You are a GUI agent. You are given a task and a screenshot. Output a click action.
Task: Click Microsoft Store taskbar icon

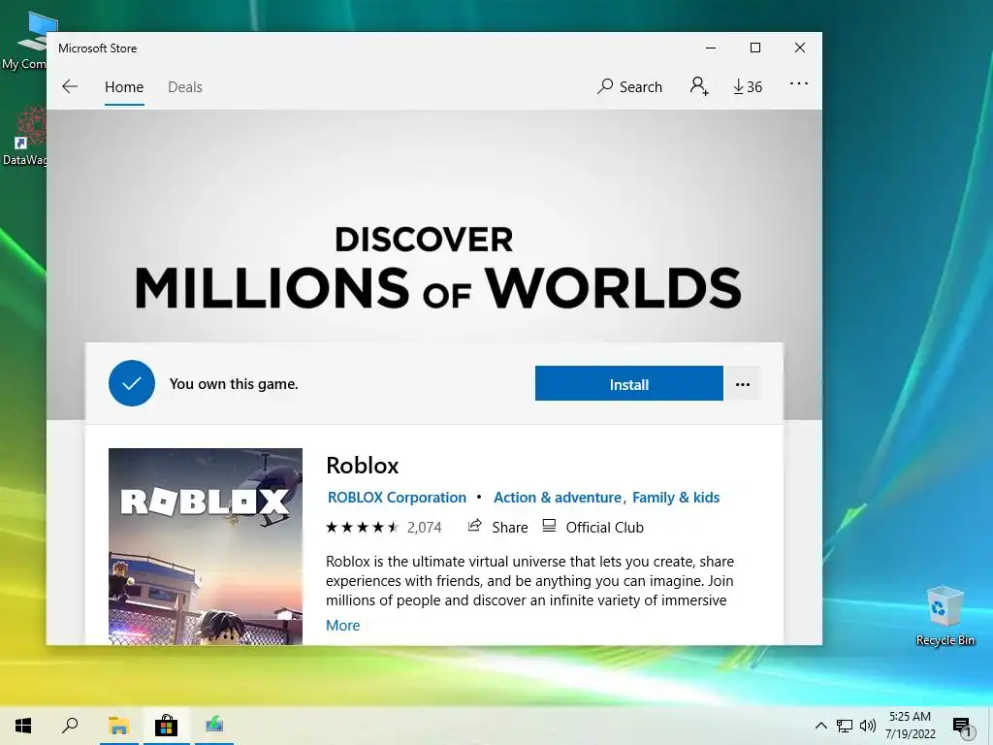coord(166,726)
